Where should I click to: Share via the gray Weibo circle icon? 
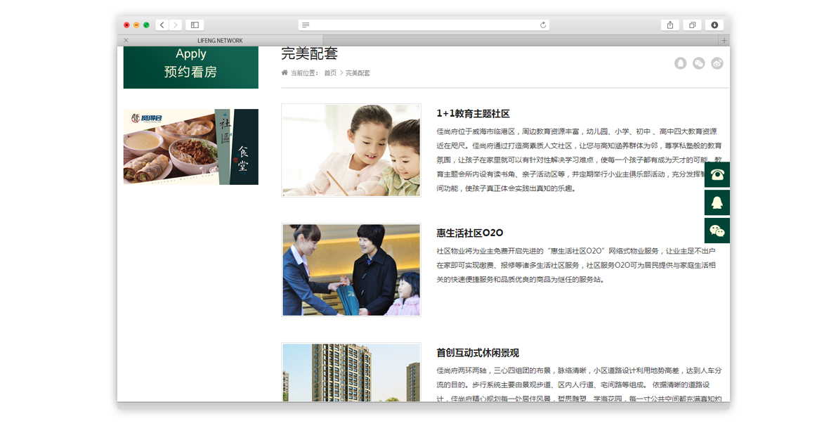pyautogui.click(x=717, y=63)
